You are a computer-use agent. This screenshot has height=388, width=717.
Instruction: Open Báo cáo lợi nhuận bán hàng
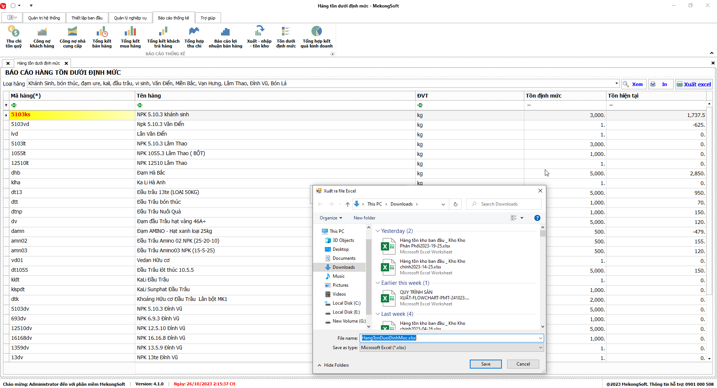(225, 37)
